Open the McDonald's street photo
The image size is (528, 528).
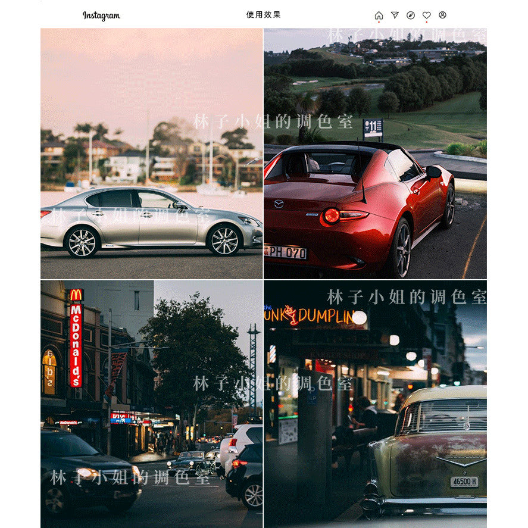pos(152,404)
